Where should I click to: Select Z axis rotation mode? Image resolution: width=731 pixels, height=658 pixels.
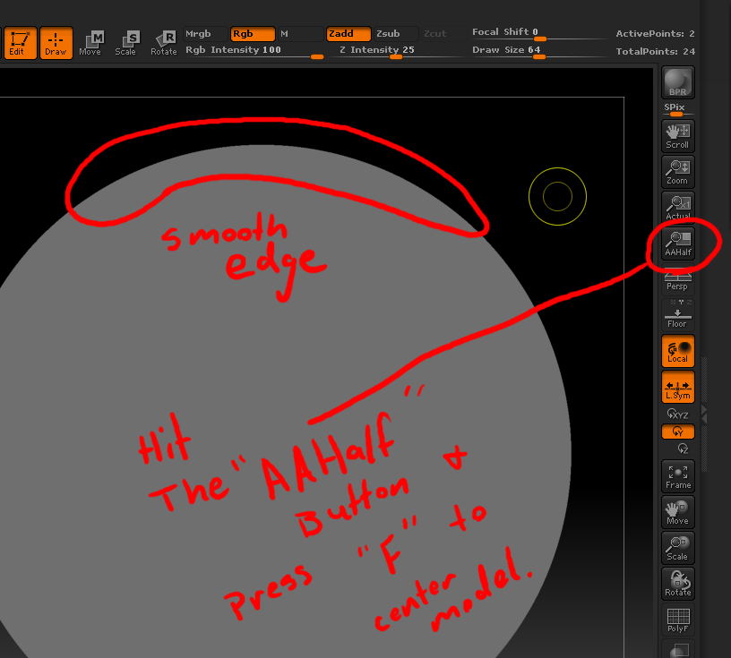tap(683, 449)
